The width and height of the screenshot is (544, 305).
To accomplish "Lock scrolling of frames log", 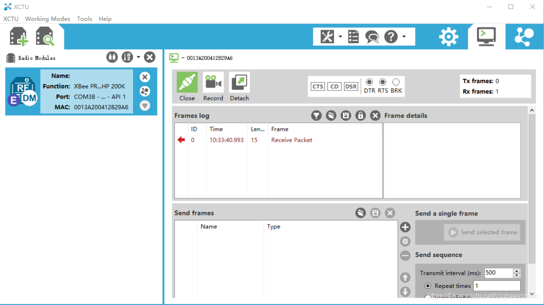I will click(x=361, y=115).
